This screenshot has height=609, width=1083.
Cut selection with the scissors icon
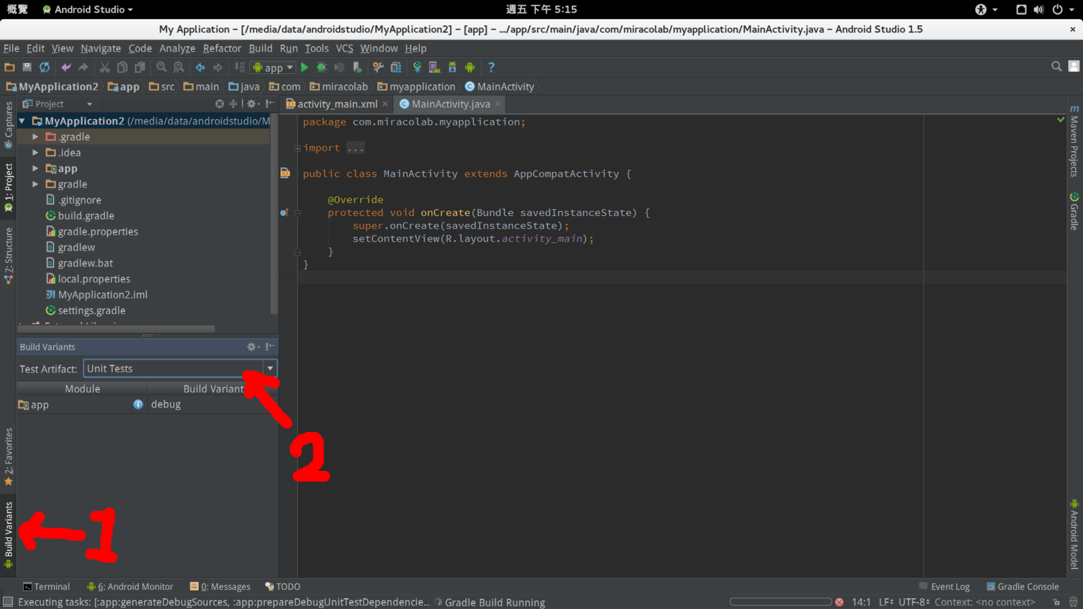click(104, 67)
